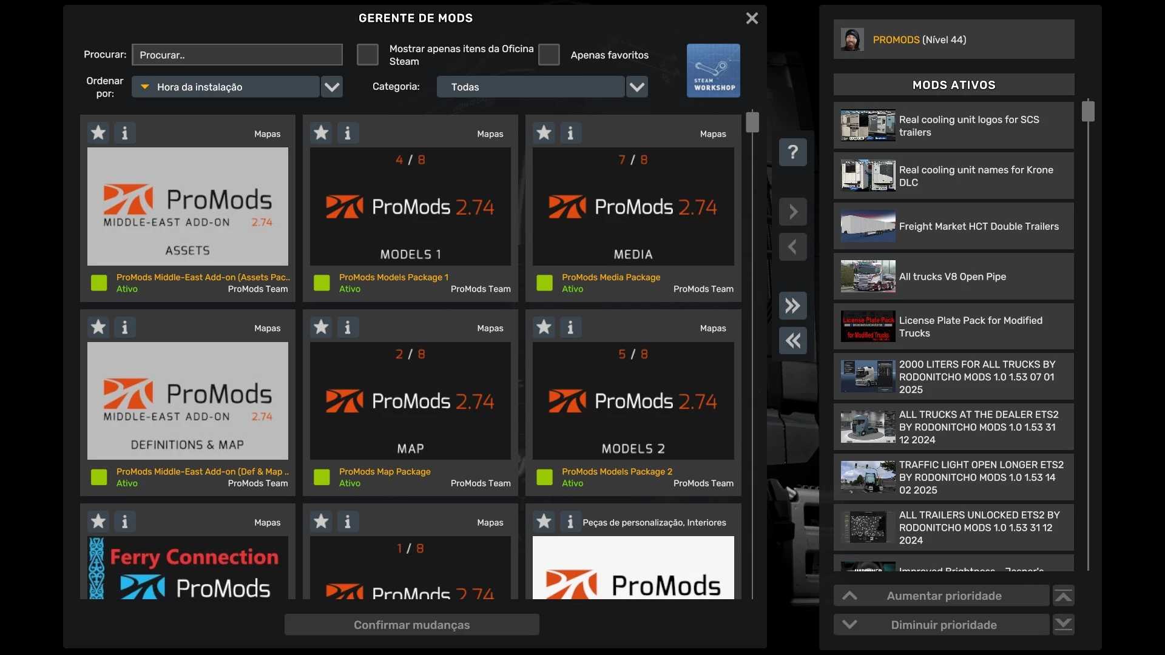This screenshot has height=655, width=1165.
Task: Deactivate all mods with double left arrows
Action: (x=792, y=341)
